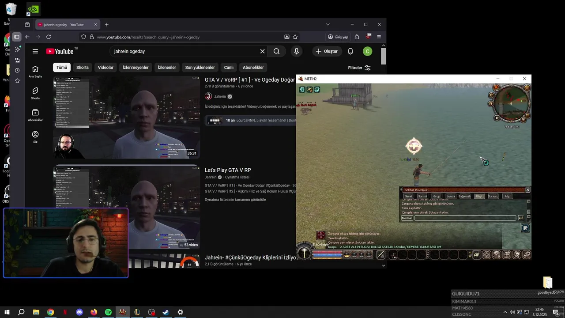Image resolution: width=565 pixels, height=318 pixels.
Task: Open Let's Play GTA V RP playlist thumbnail
Action: [x=127, y=208]
